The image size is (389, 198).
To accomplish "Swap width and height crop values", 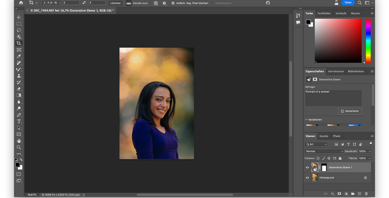I will coord(84,3).
